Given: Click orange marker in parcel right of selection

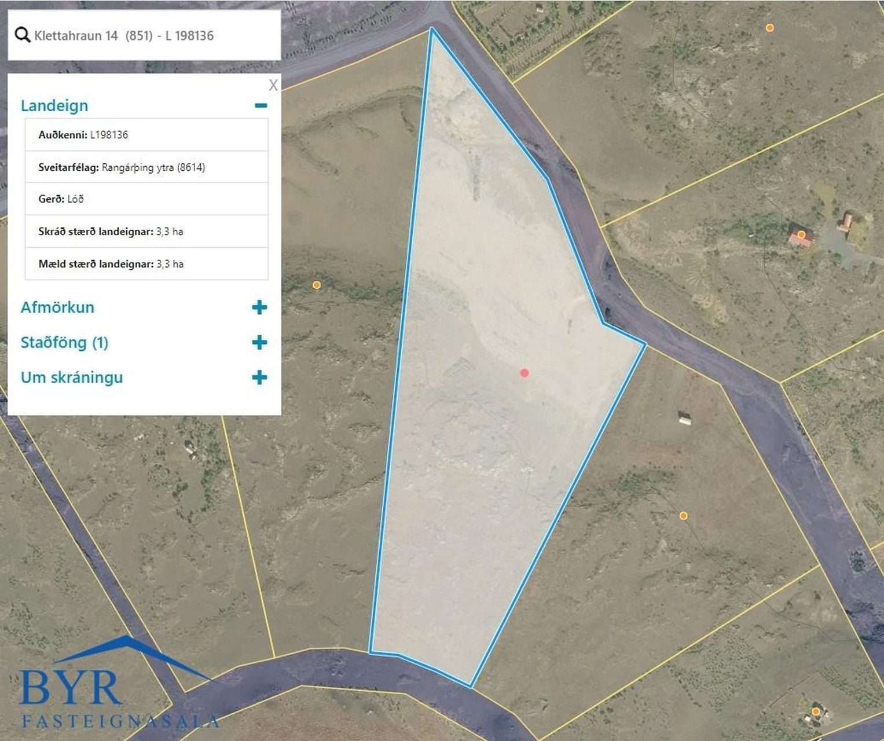Looking at the screenshot, I should (x=684, y=515).
